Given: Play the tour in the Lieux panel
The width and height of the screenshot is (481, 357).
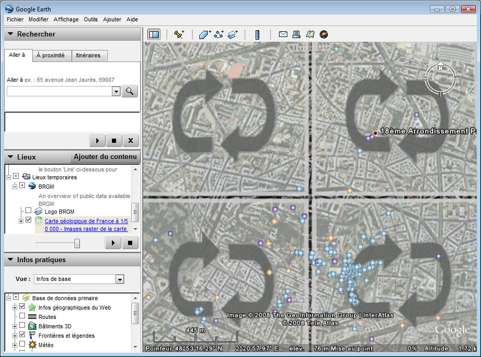Looking at the screenshot, I should click(x=113, y=243).
